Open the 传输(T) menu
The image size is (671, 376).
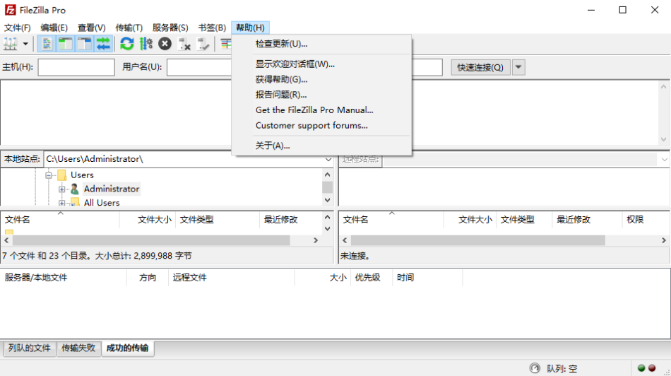pos(129,28)
